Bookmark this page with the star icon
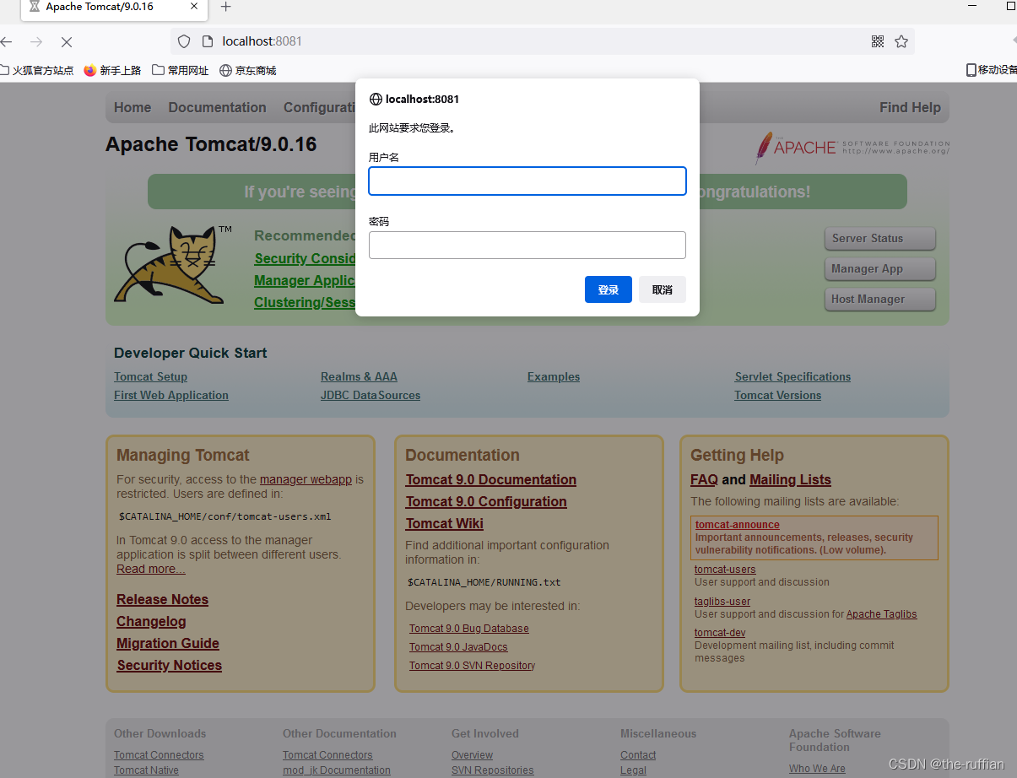1017x778 pixels. 901,41
